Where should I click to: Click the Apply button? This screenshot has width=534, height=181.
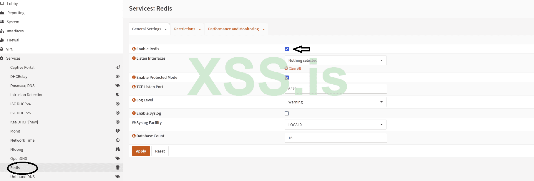point(141,151)
